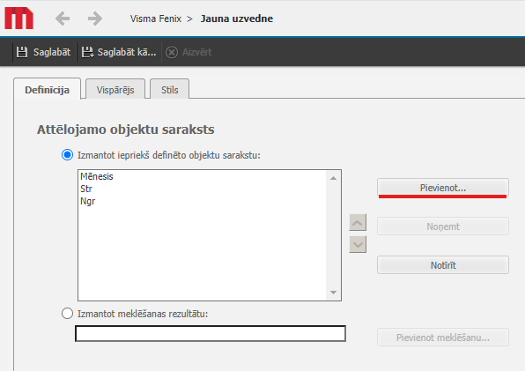Image resolution: width=525 pixels, height=371 pixels.
Task: Click list scrollbar down arrow
Action: pyautogui.click(x=333, y=293)
